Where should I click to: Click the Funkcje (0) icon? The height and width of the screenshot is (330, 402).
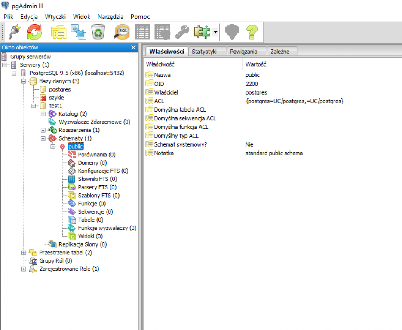tap(72, 204)
